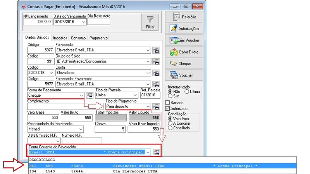Viewport: 310px width, 174px height.
Task: Expand the Forma de Pagamento dropdown
Action: pyautogui.click(x=81, y=95)
